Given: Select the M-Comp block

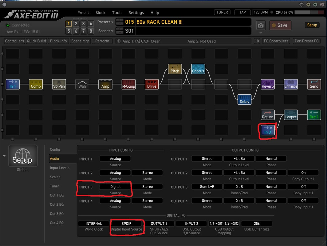Looking at the screenshot, I should tap(128, 84).
